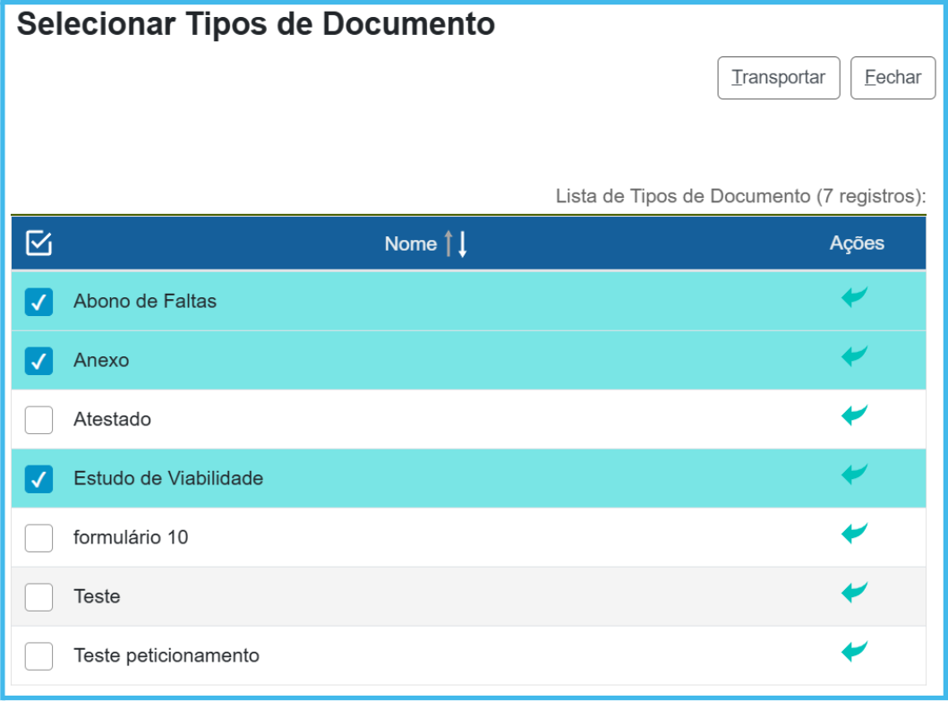Sort list by Nome sort arrows
The height and width of the screenshot is (701, 948).
pyautogui.click(x=456, y=244)
